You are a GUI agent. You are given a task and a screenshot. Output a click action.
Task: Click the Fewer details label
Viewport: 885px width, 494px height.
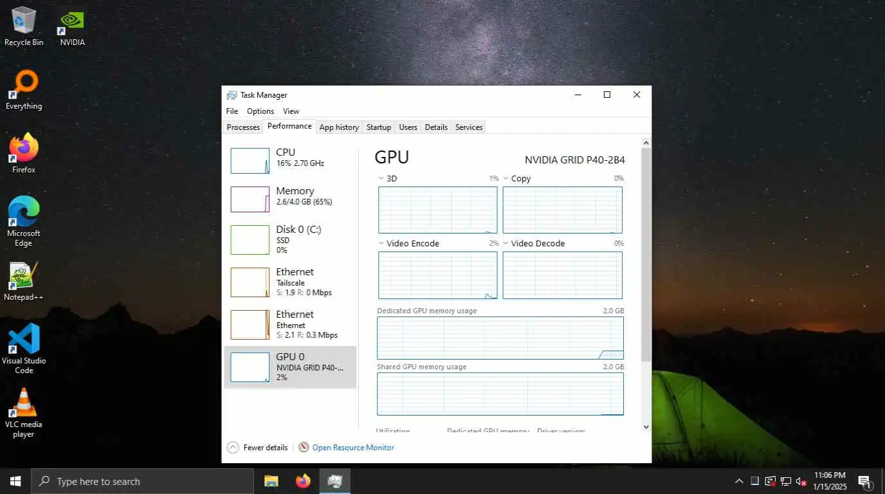265,447
